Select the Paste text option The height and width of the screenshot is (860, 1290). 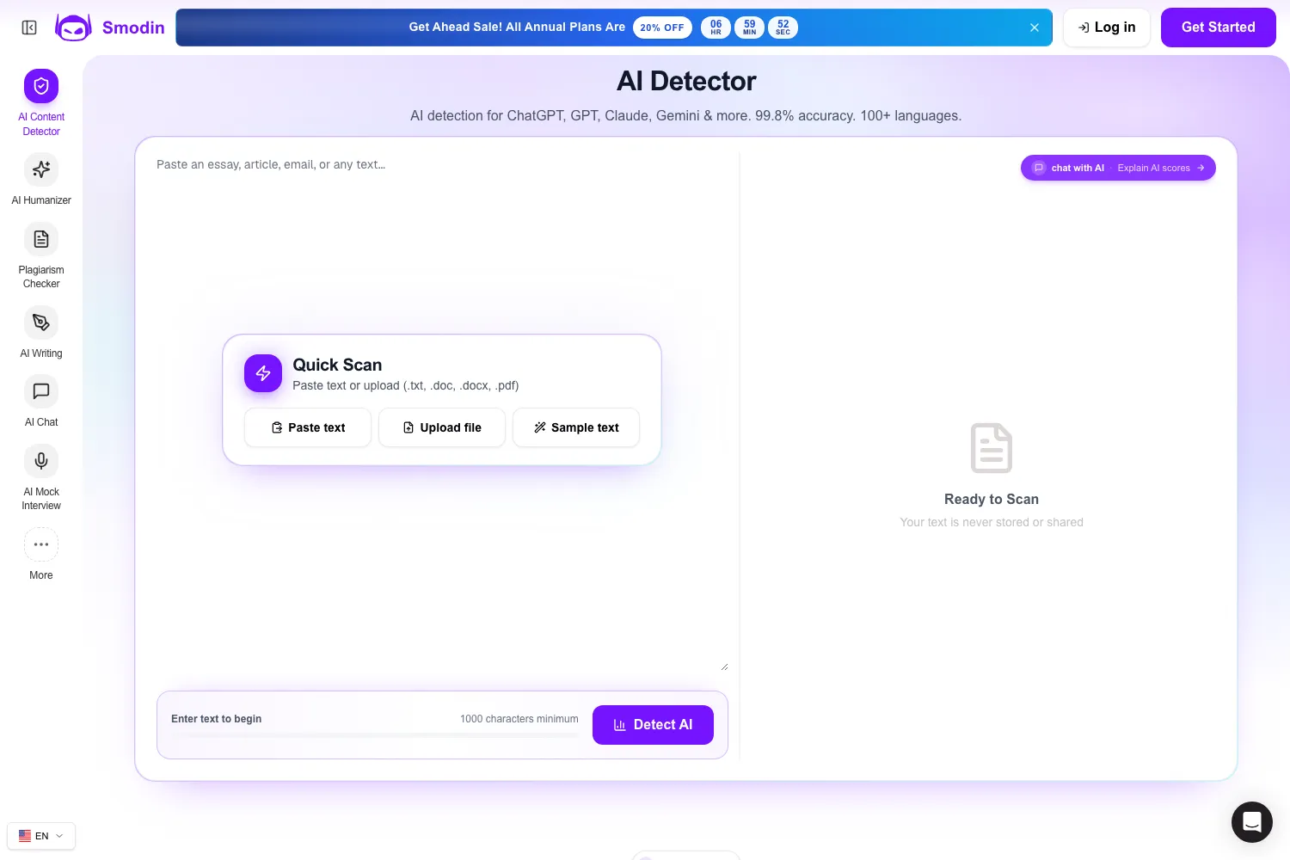click(308, 427)
